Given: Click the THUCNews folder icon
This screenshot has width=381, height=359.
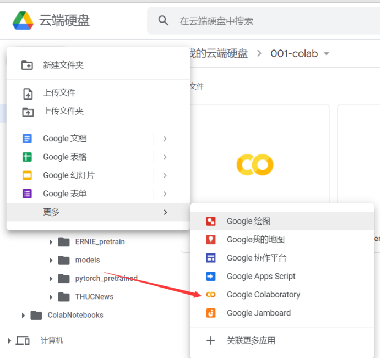Looking at the screenshot, I should [x=64, y=297].
